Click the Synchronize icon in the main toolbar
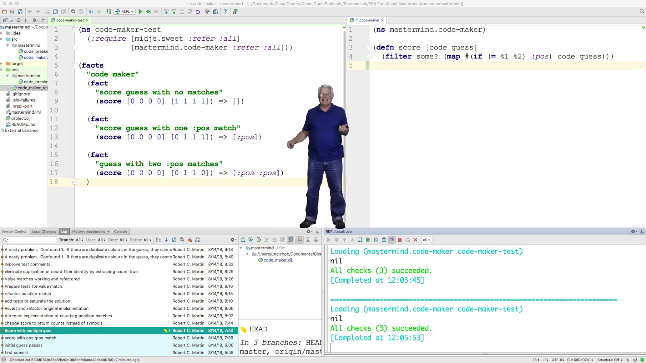Viewport: 646px width, 363px height. [20, 11]
